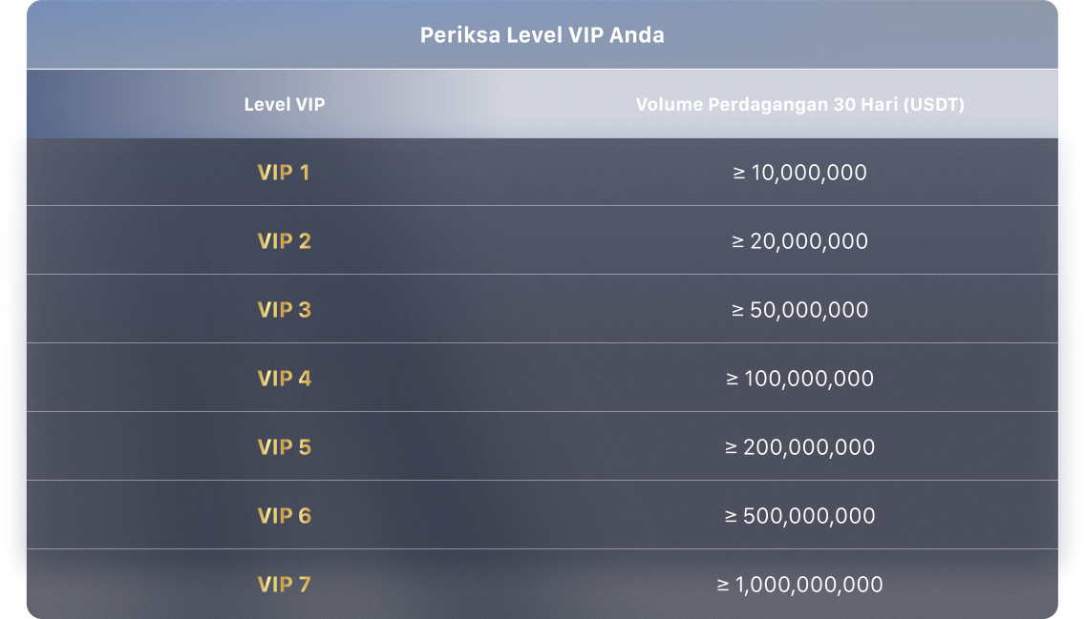Click the 50,000,000 volume number

pyautogui.click(x=810, y=310)
